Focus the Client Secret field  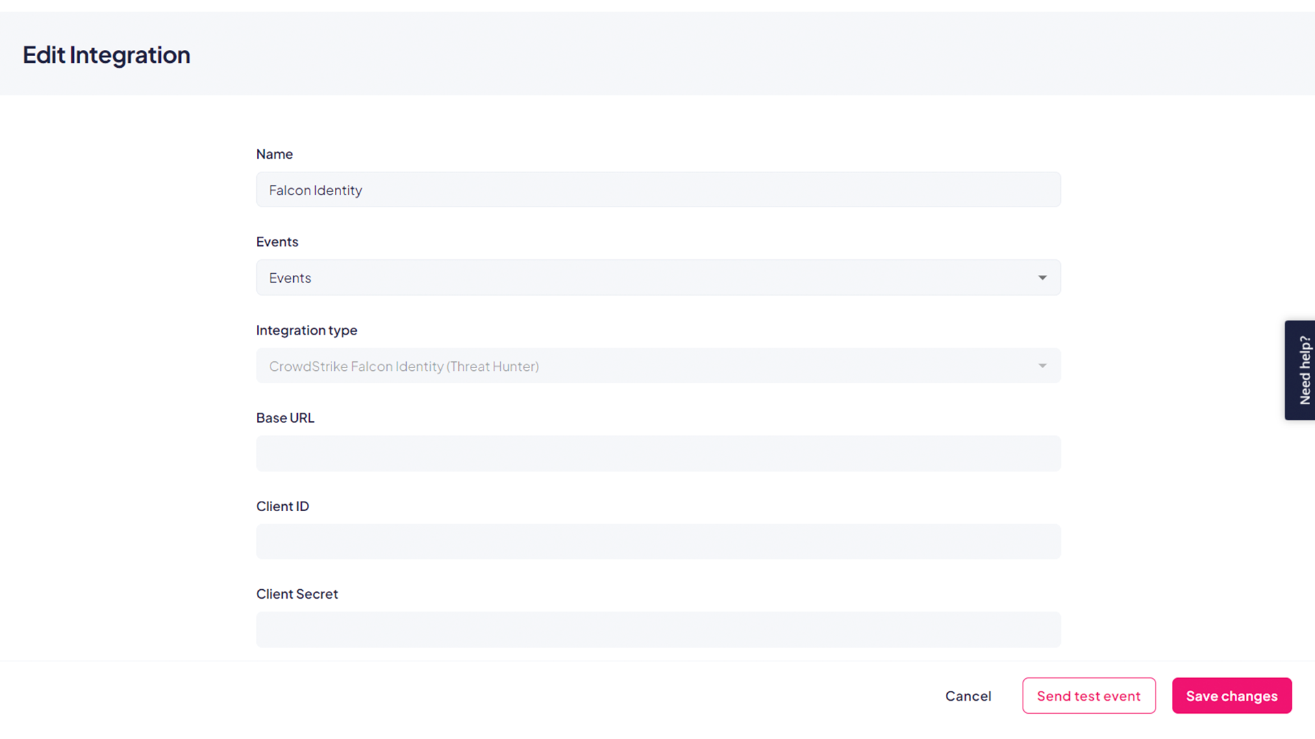point(658,630)
